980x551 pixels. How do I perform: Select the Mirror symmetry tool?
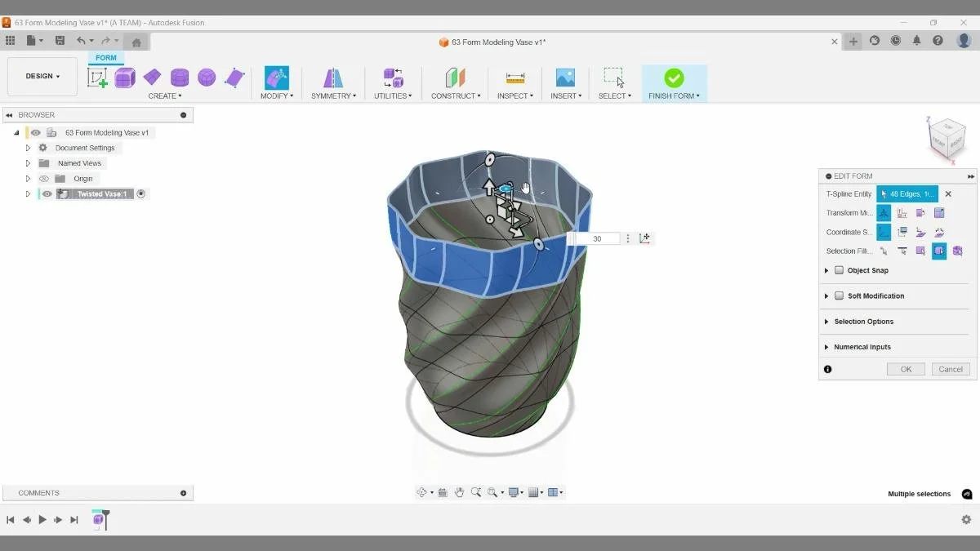(x=333, y=78)
